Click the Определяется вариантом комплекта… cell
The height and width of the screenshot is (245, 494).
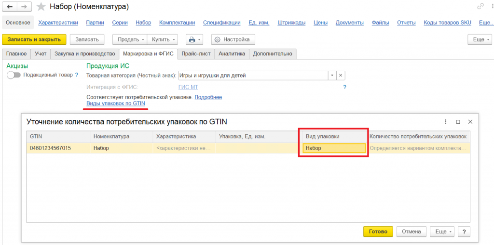click(418, 148)
